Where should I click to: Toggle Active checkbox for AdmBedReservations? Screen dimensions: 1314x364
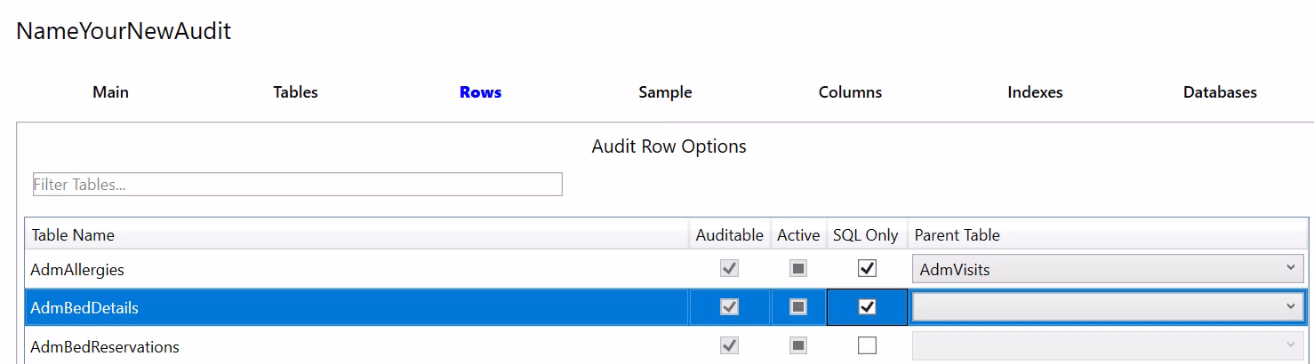[x=798, y=346]
